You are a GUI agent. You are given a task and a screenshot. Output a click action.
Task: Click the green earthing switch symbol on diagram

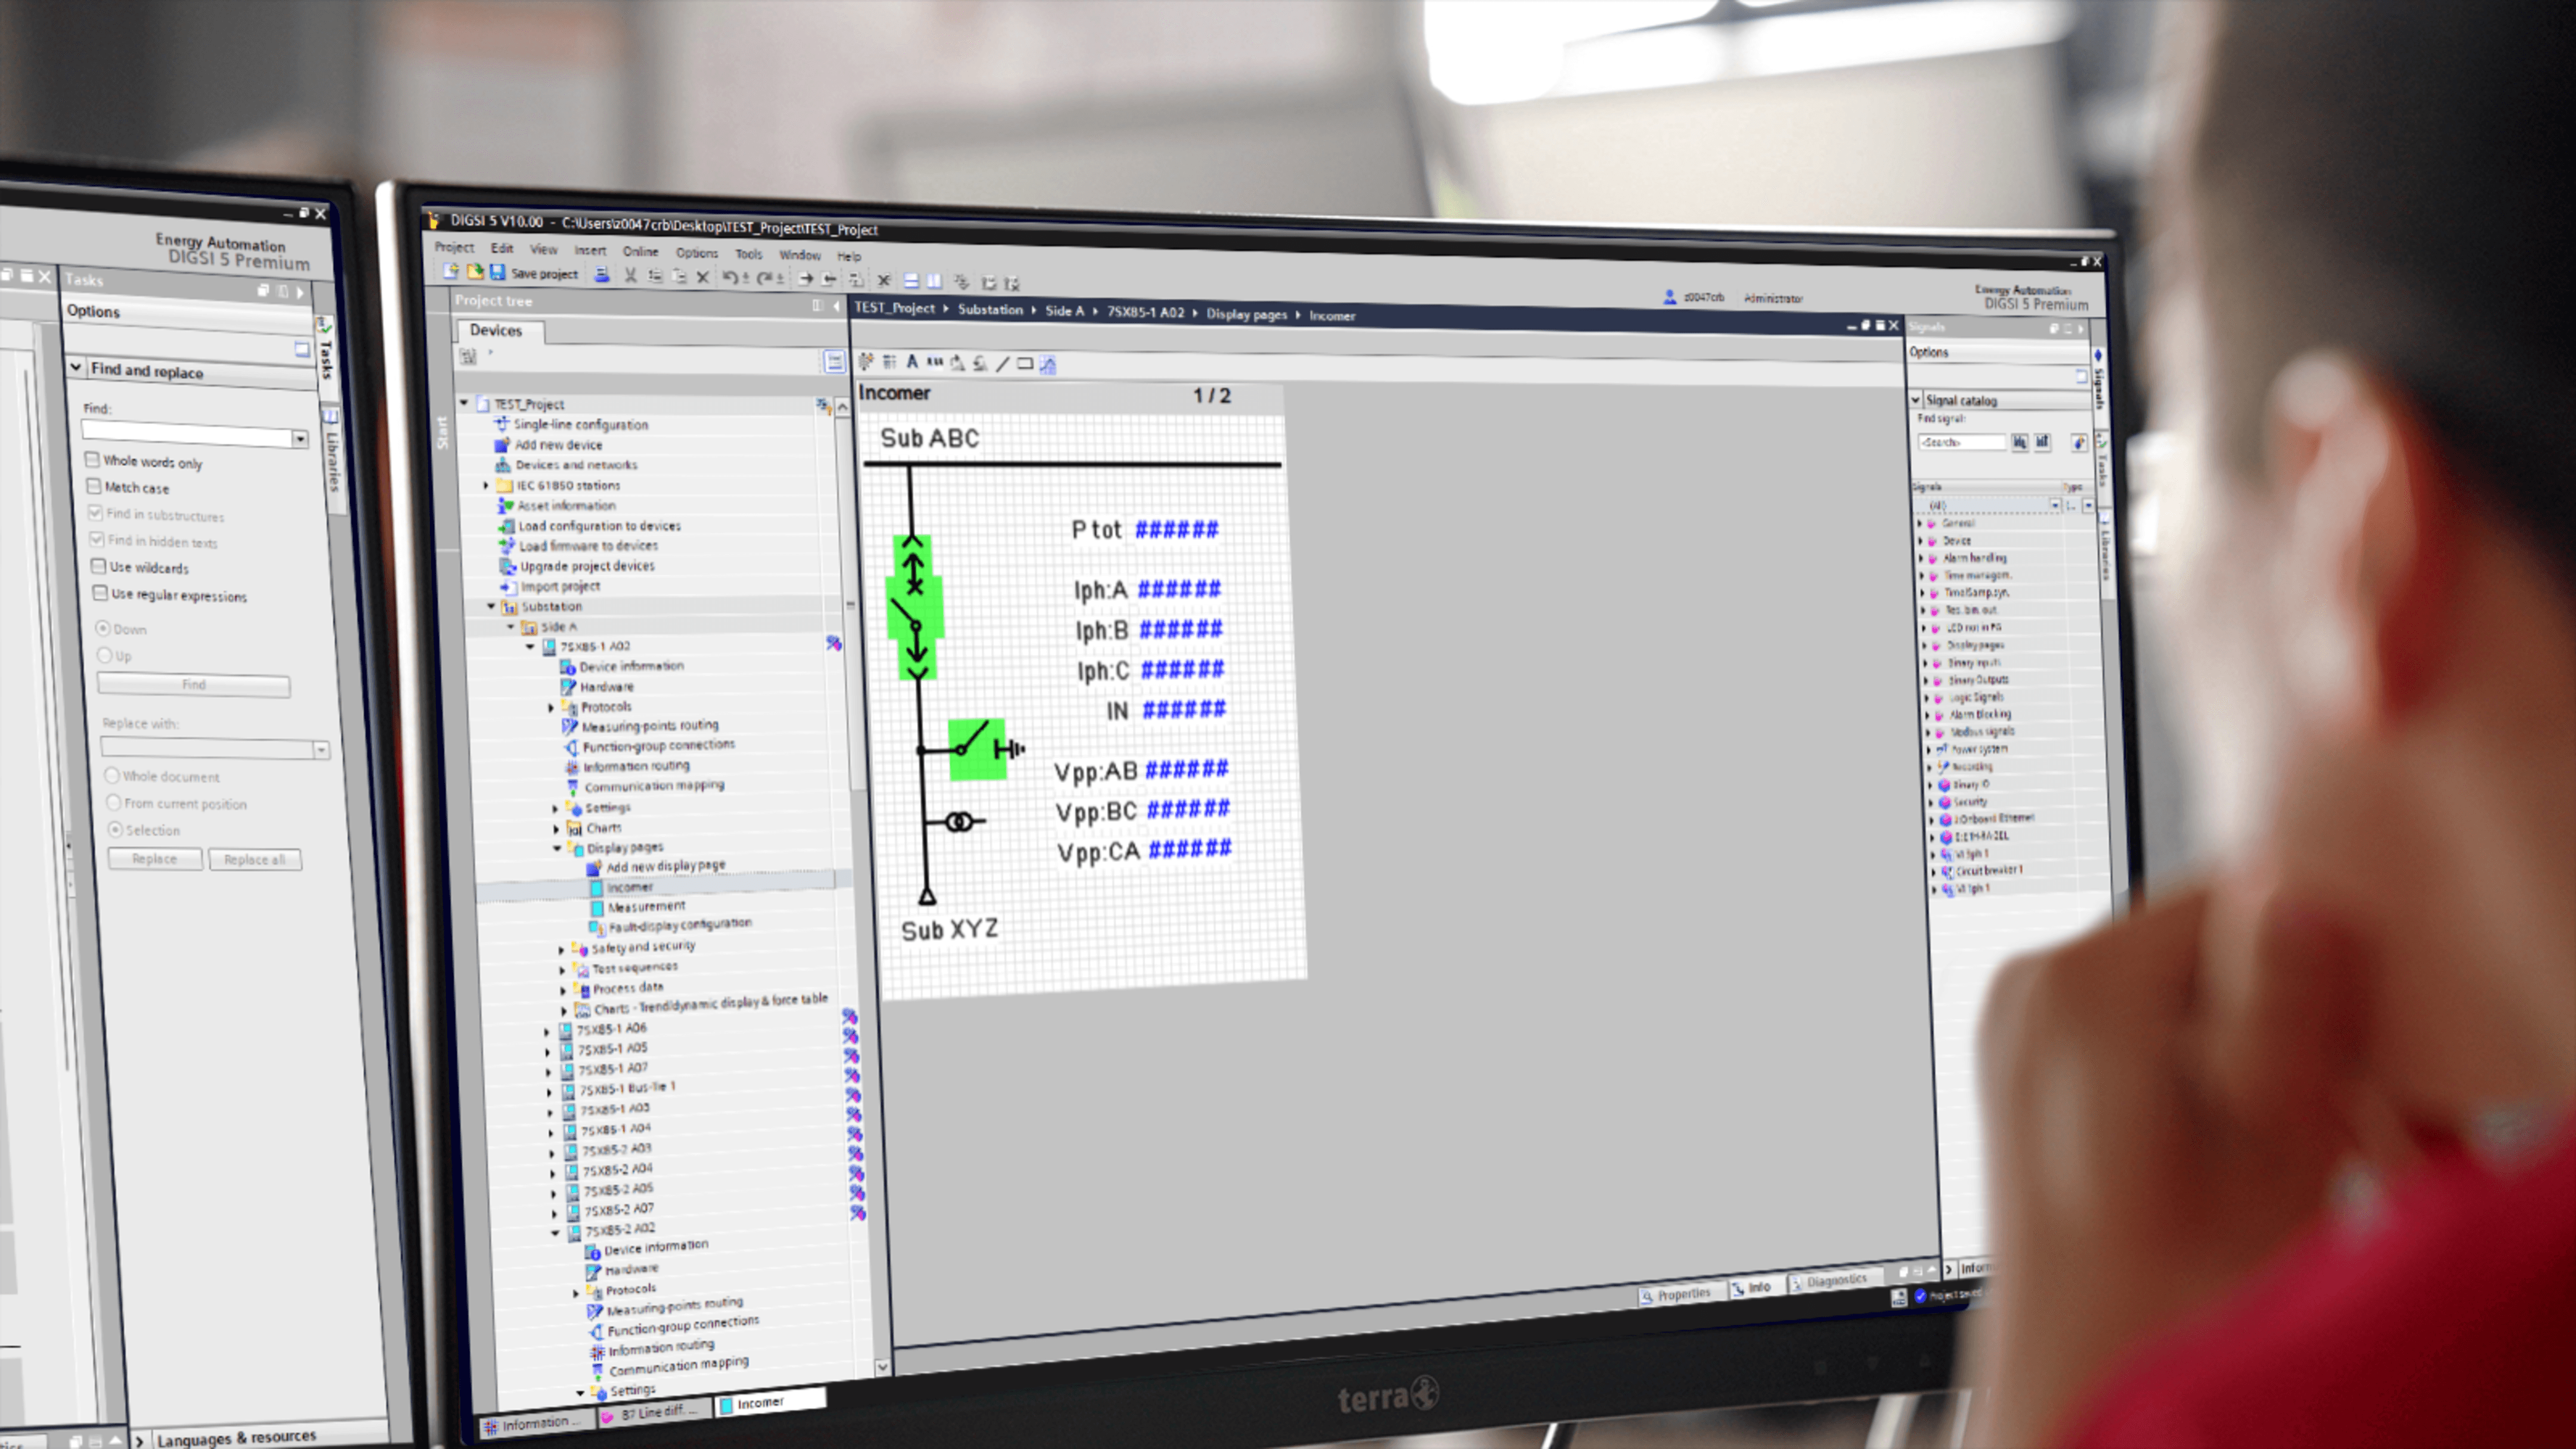[x=977, y=749]
